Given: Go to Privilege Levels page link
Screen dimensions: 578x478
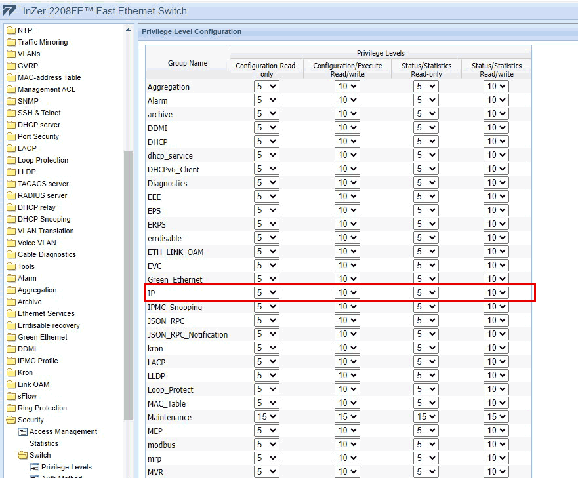Looking at the screenshot, I should [66, 467].
